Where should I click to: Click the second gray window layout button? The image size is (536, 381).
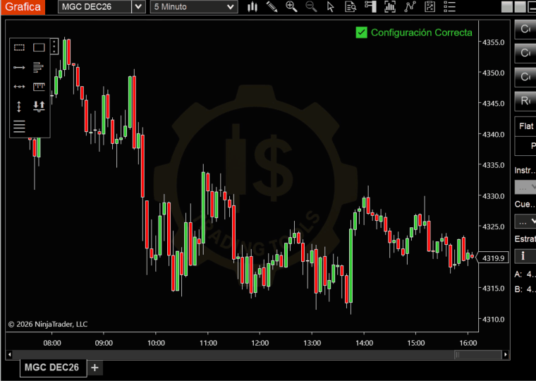pos(520,7)
